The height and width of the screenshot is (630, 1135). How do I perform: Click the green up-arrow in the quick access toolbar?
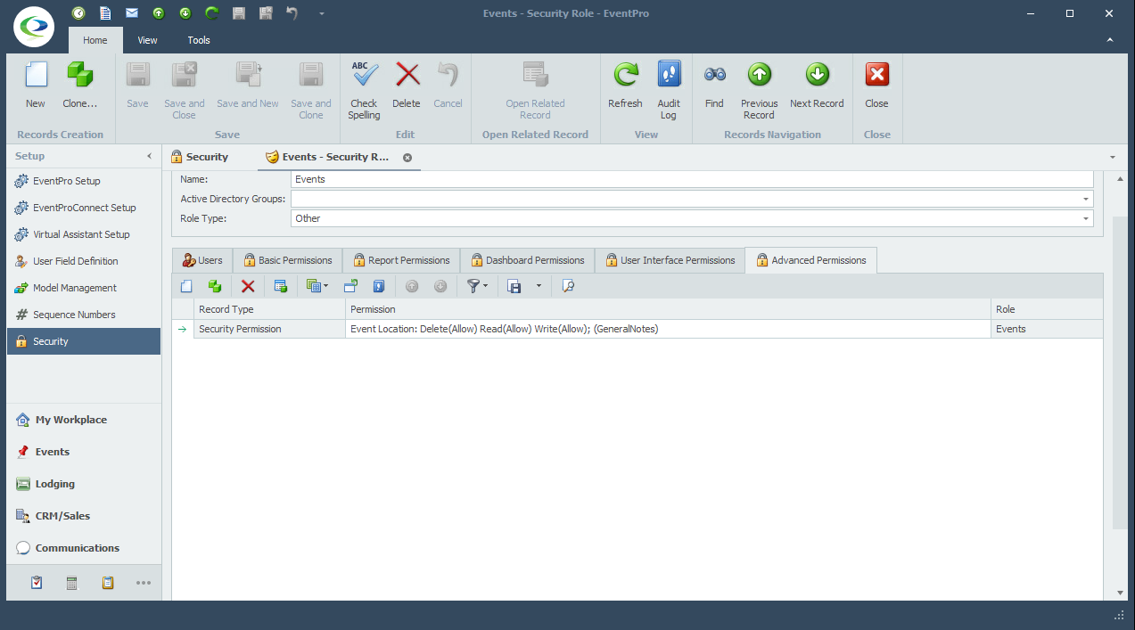pos(159,13)
